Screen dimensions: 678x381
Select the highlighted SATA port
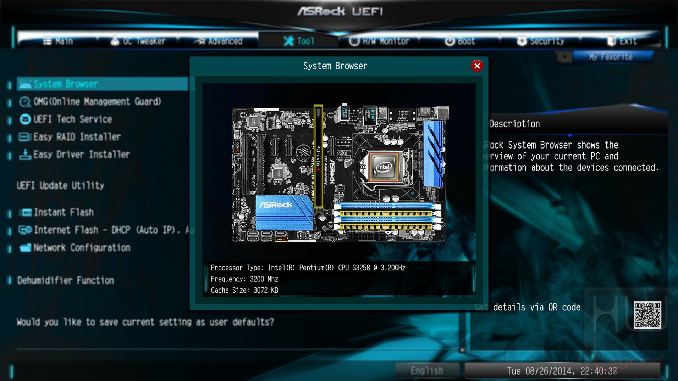[281, 240]
